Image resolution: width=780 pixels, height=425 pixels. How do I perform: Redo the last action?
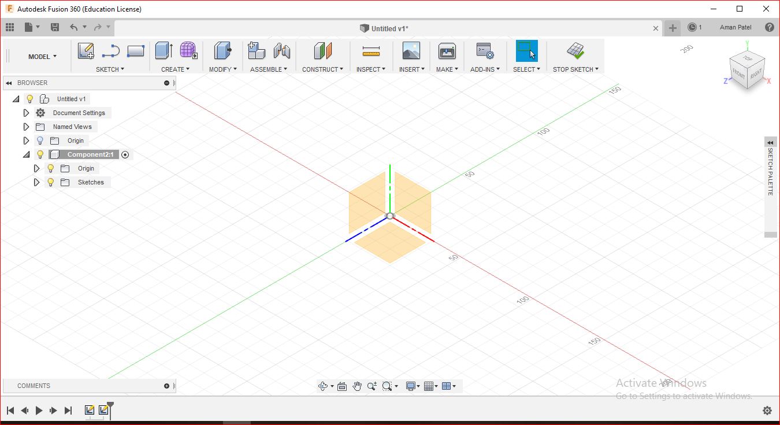(x=98, y=27)
